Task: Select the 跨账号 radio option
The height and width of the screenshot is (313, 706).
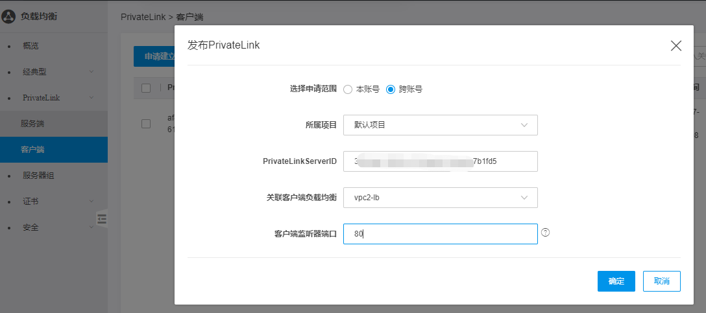Action: (x=391, y=89)
